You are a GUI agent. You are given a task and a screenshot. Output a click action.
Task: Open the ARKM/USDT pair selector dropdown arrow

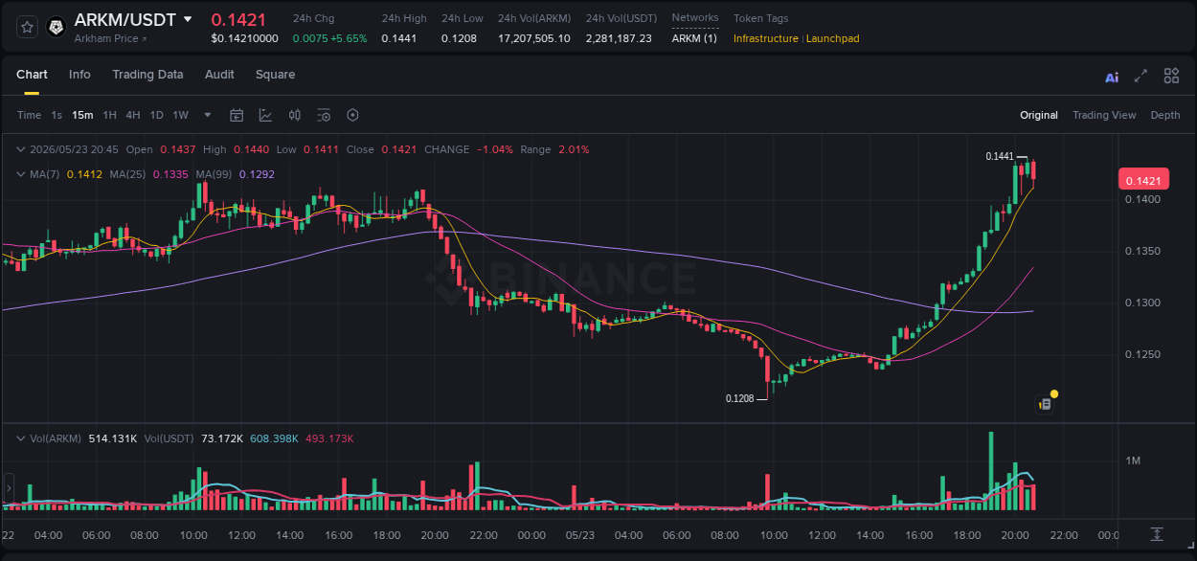tap(188, 19)
